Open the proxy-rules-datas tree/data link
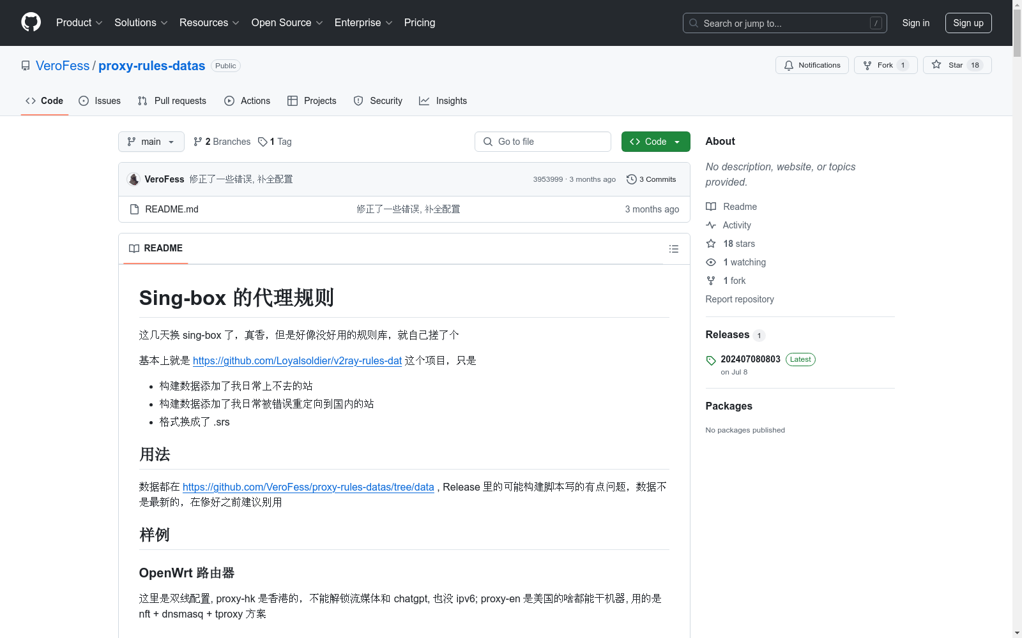 point(309,487)
